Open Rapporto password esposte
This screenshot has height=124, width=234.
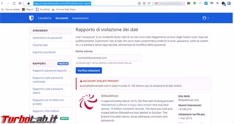click(50, 71)
